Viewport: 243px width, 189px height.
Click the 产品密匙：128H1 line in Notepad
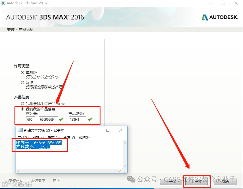click(x=33, y=147)
